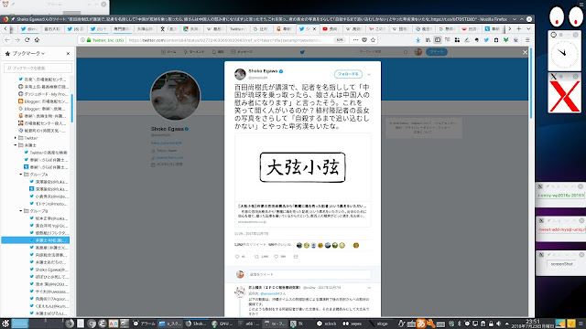Open direct message envelope icon under tweet
The image size is (586, 329).
pos(296,257)
